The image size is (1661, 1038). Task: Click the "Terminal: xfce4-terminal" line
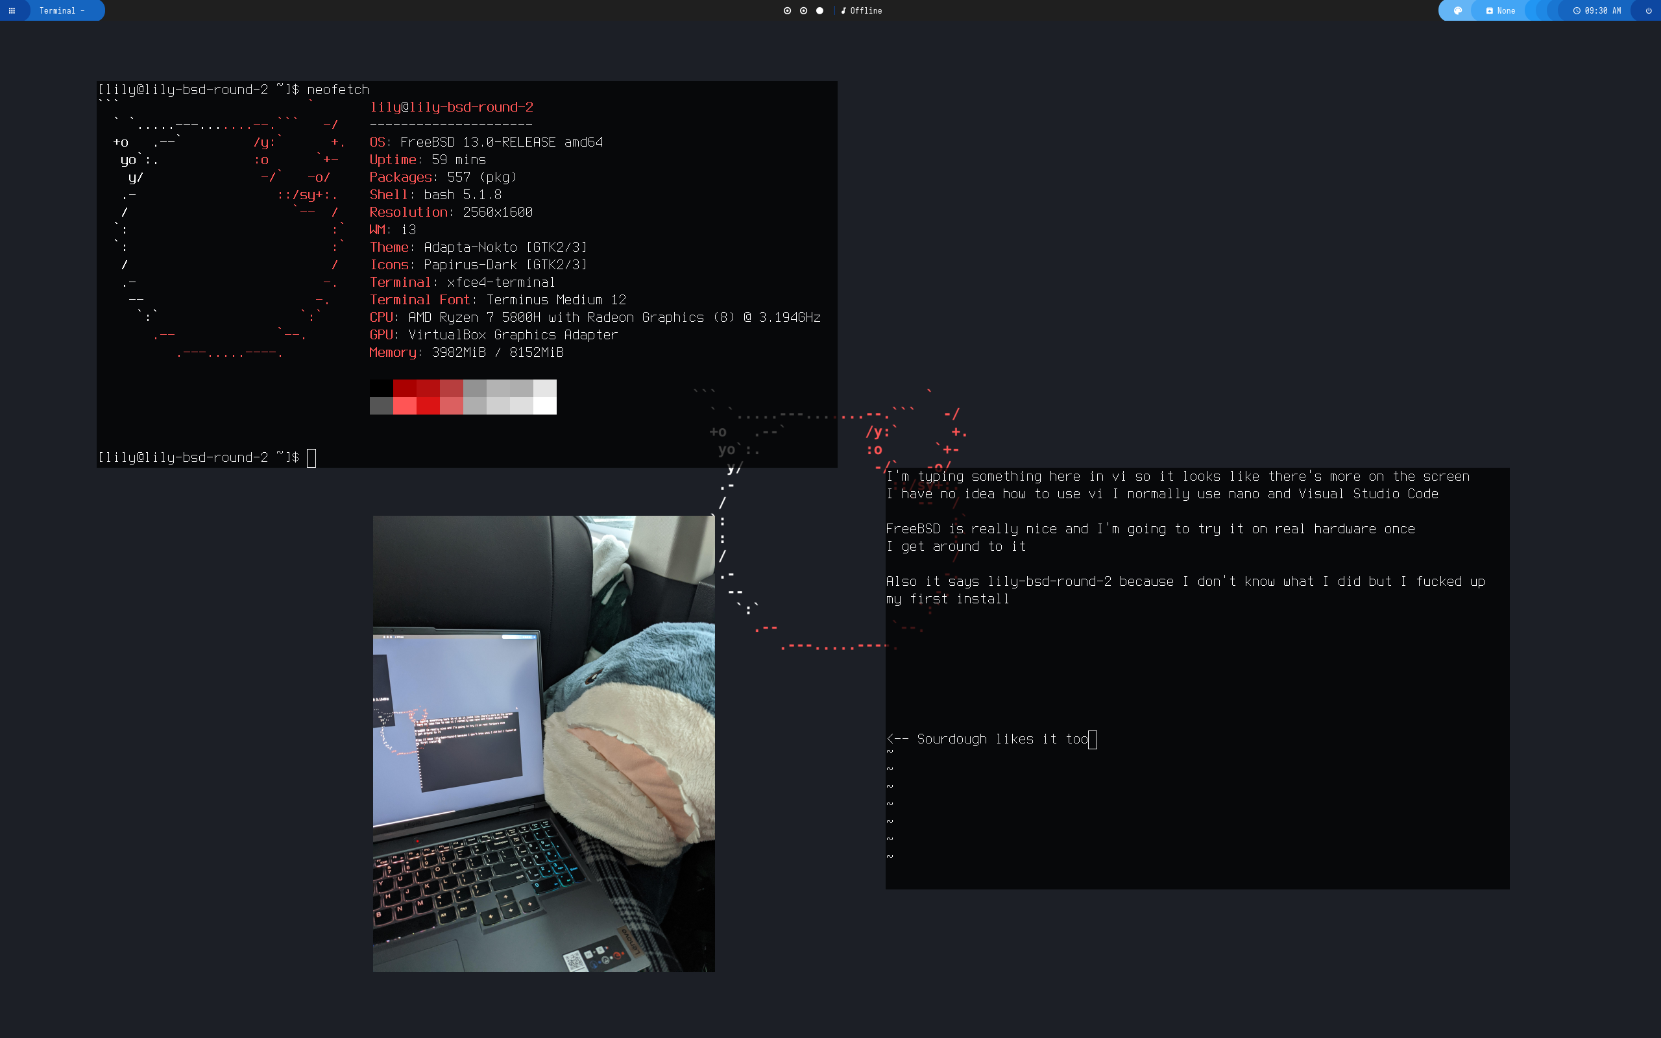coord(462,282)
